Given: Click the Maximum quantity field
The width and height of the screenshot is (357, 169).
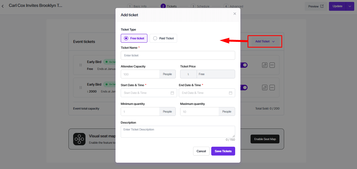Looking at the screenshot, I should click(199, 111).
